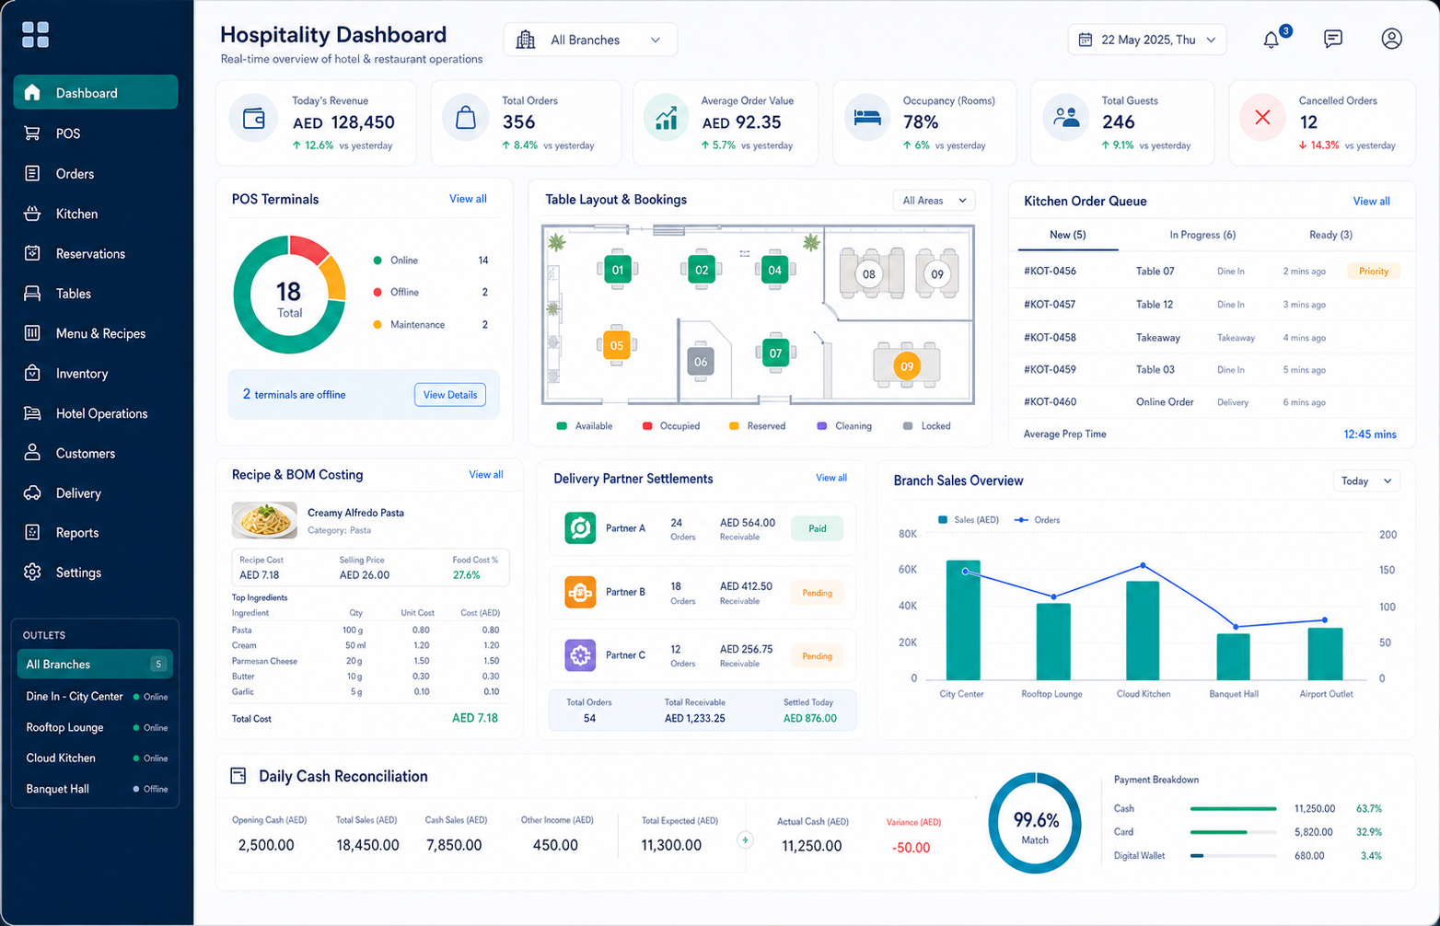Open the chat messages icon
1440x926 pixels.
[x=1332, y=39]
